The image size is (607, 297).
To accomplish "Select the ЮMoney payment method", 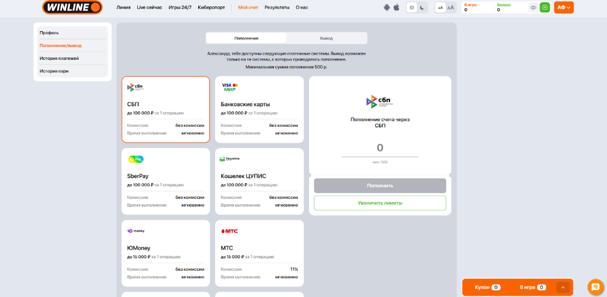I will click(x=165, y=253).
